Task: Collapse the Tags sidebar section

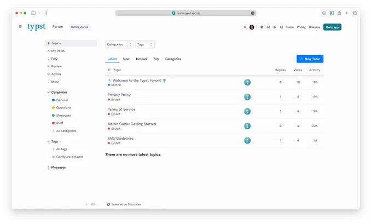Action: (53, 141)
